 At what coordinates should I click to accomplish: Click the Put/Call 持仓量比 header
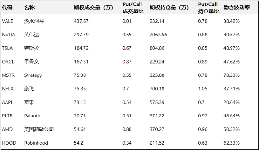(209, 8)
